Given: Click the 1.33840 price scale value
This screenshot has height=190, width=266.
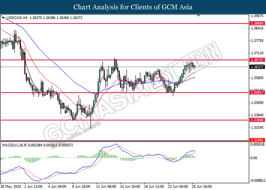Looking at the screenshot, I should point(257,115).
